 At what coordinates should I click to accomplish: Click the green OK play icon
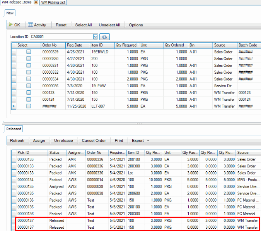[11, 25]
